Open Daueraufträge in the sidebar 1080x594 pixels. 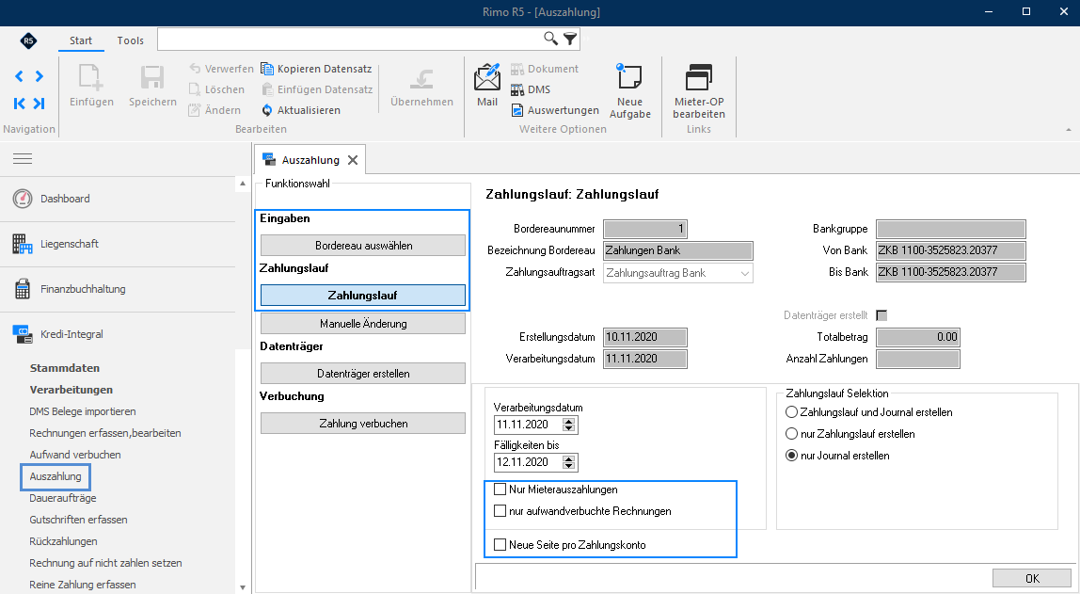point(63,498)
